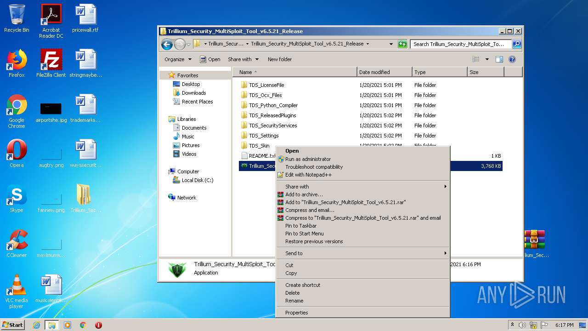Launch VLC media player shortcut

[x=17, y=291]
